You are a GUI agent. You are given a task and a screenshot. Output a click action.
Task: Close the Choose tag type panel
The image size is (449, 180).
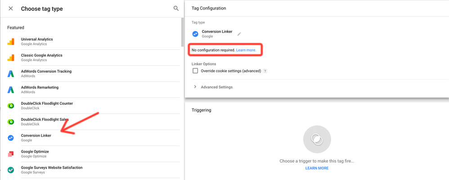point(11,9)
